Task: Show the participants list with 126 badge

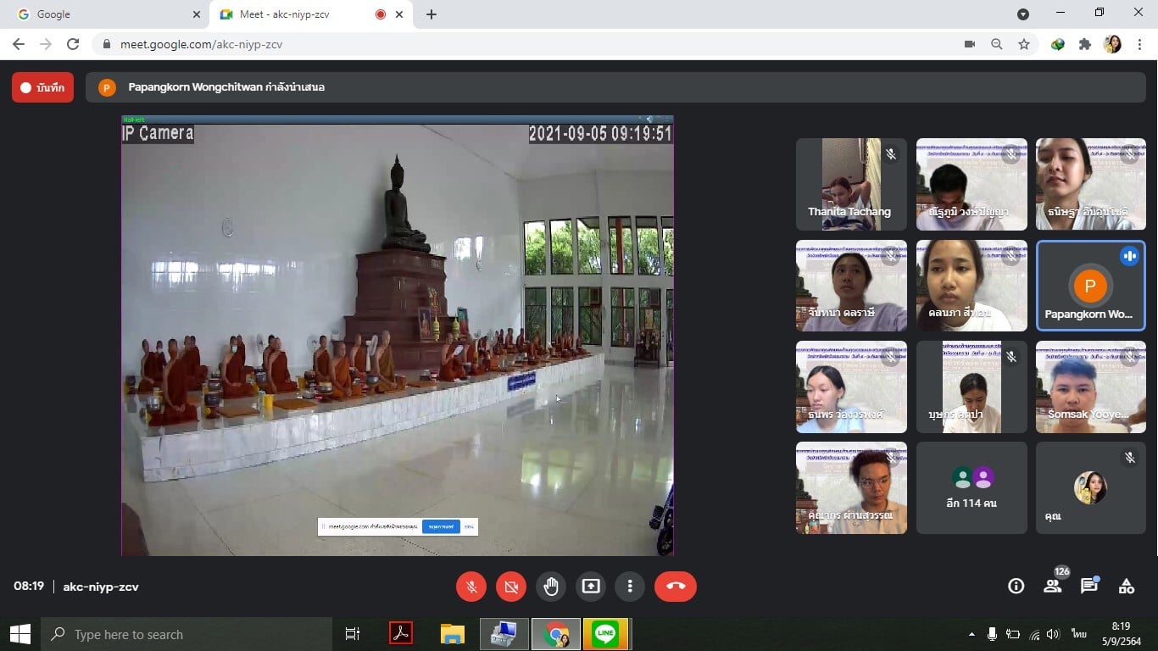Action: [1053, 586]
